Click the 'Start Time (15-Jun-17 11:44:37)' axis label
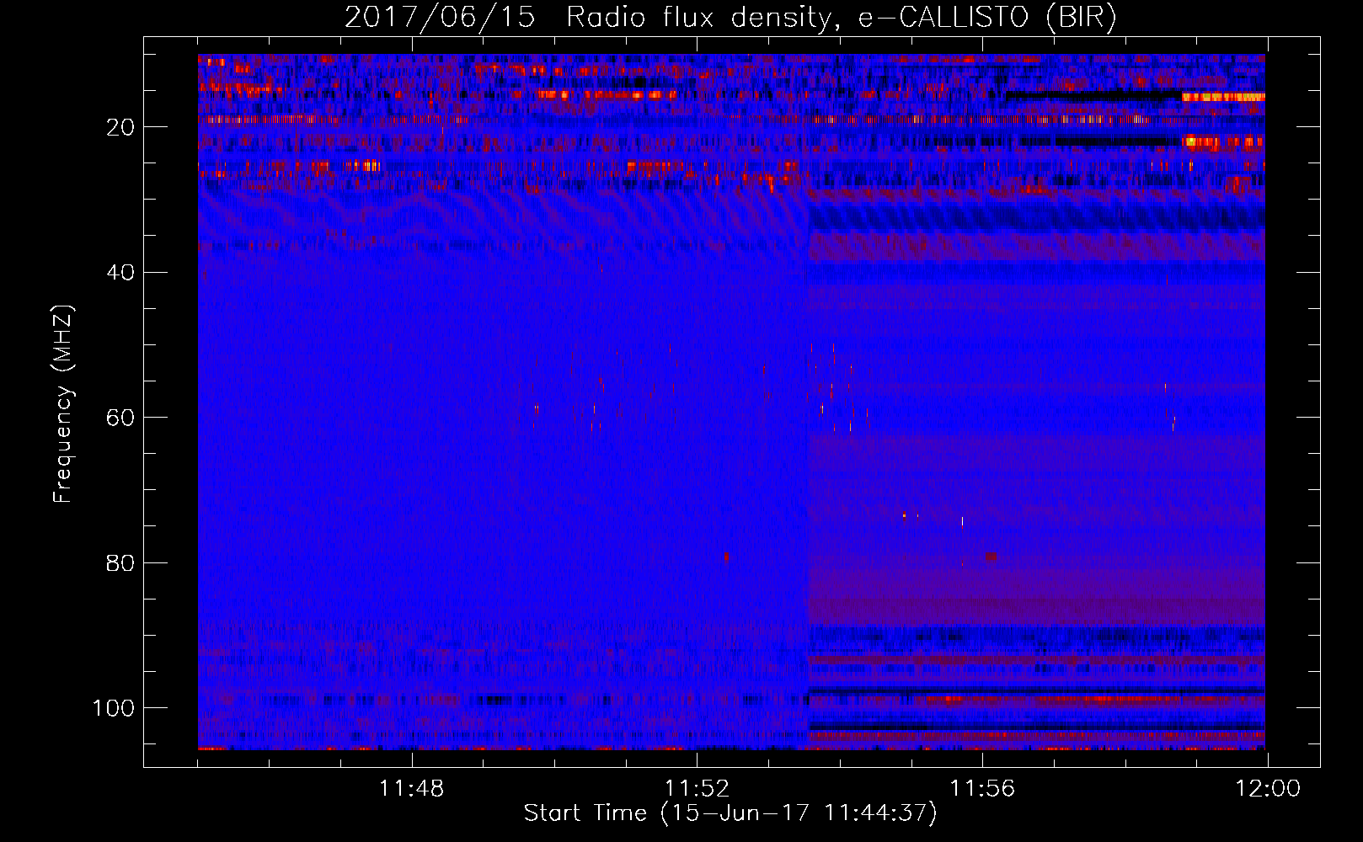Image resolution: width=1363 pixels, height=842 pixels. 730,813
